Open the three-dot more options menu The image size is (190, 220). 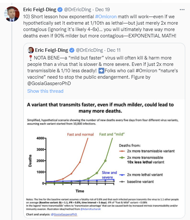182,10
